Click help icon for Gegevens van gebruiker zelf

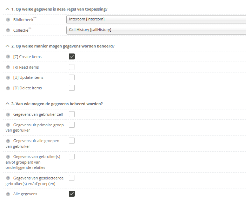coord(8,114)
